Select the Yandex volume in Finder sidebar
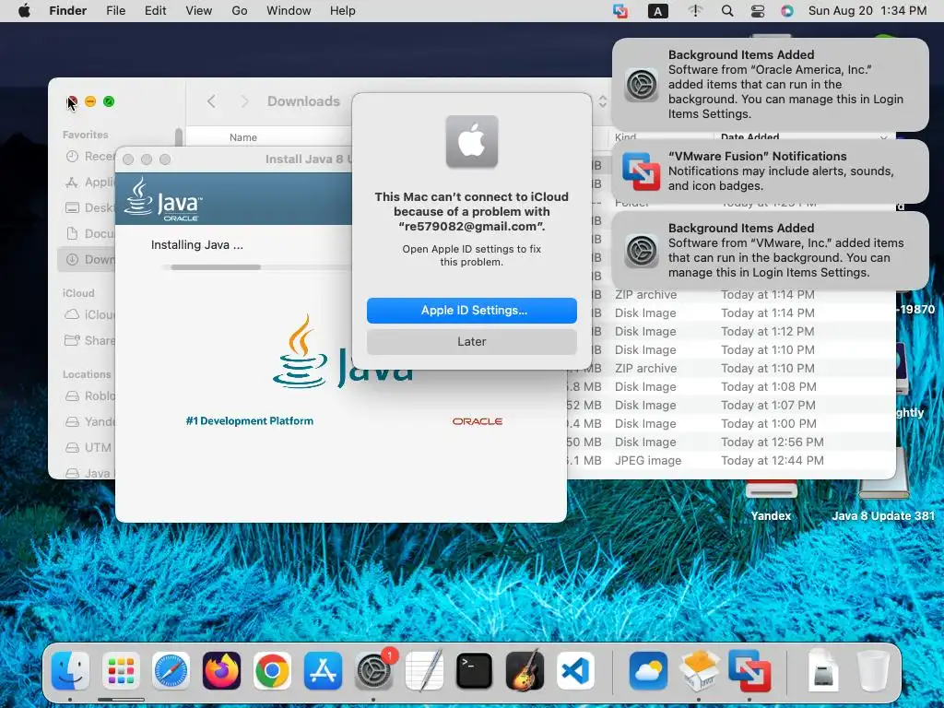 point(89,421)
